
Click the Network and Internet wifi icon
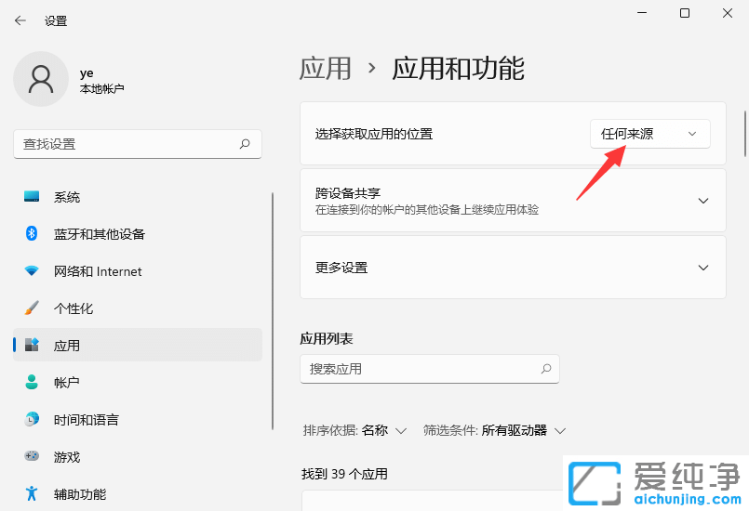[x=32, y=271]
